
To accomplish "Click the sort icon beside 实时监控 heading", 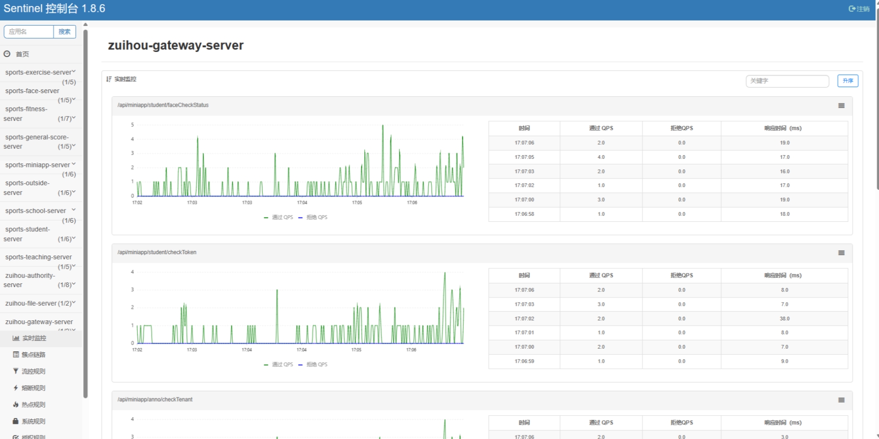I will (x=109, y=79).
